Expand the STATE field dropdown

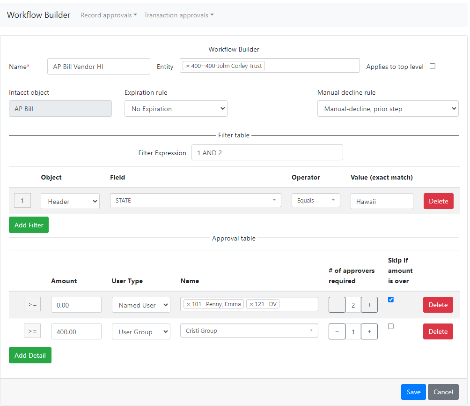click(x=195, y=201)
